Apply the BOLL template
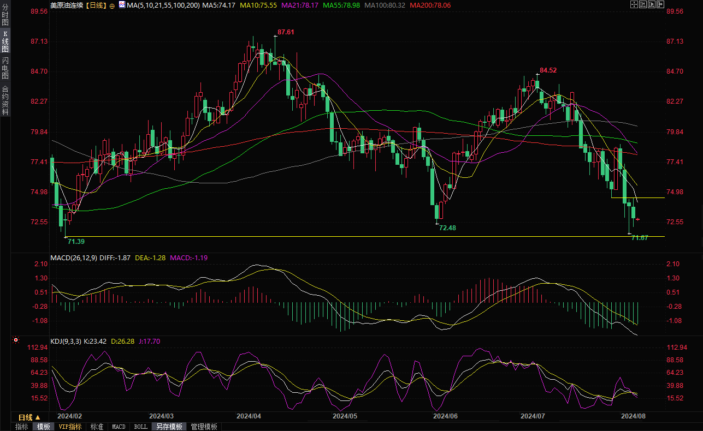Screen dimensions: 703x431 [140, 427]
